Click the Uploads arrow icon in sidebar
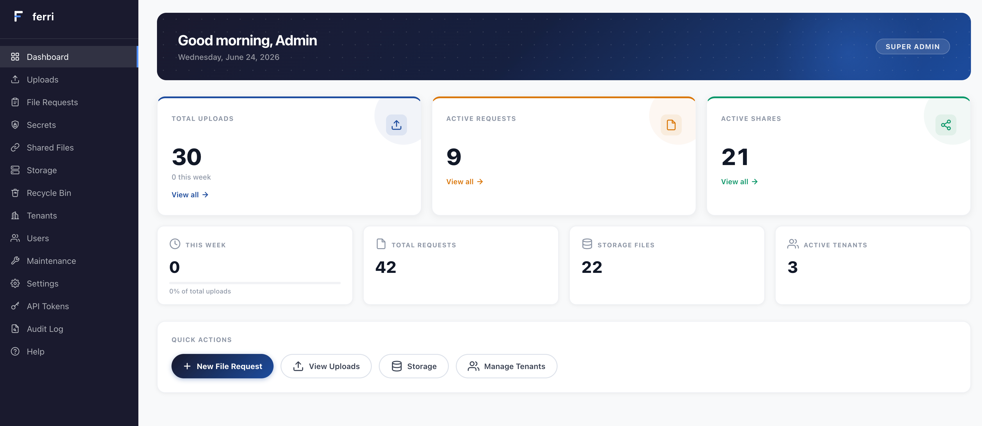This screenshot has height=426, width=982. click(x=15, y=79)
